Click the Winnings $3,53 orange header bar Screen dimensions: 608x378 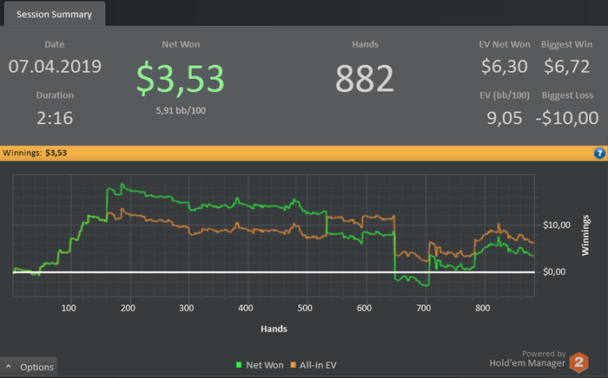tap(304, 153)
